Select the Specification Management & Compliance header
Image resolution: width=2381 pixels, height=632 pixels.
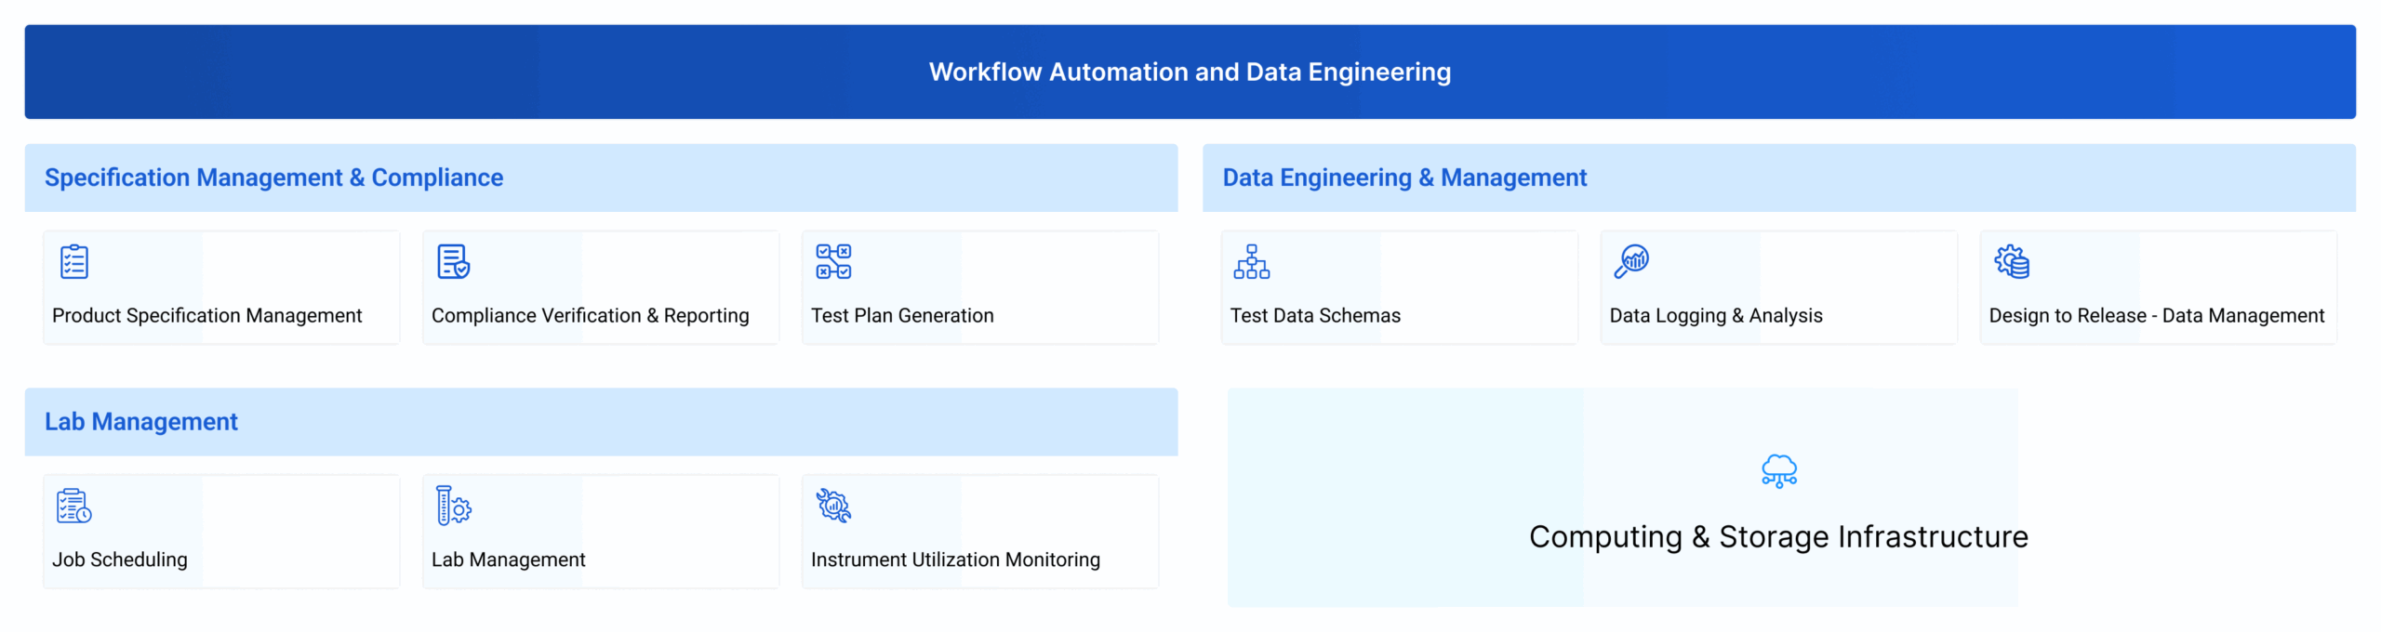coord(273,178)
